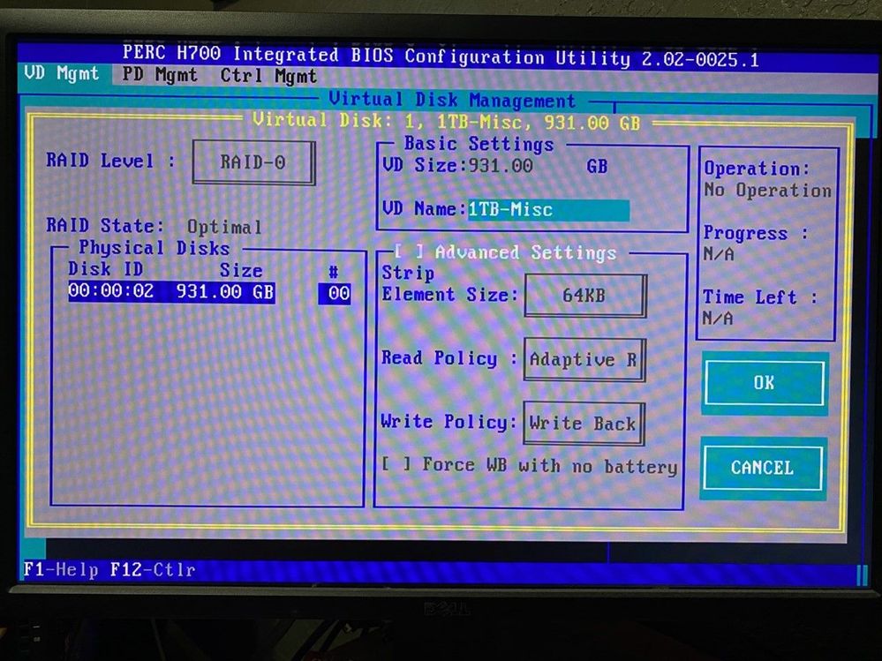
Task: Click the # column header
Action: pos(334,272)
